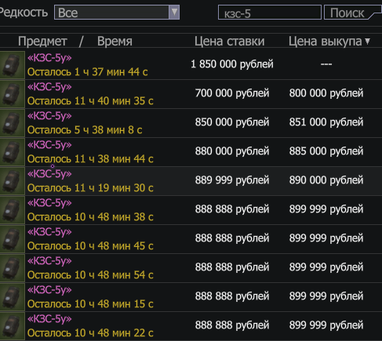The width and height of the screenshot is (382, 341).
Task: Sort by Цена ставки column header
Action: point(230,42)
